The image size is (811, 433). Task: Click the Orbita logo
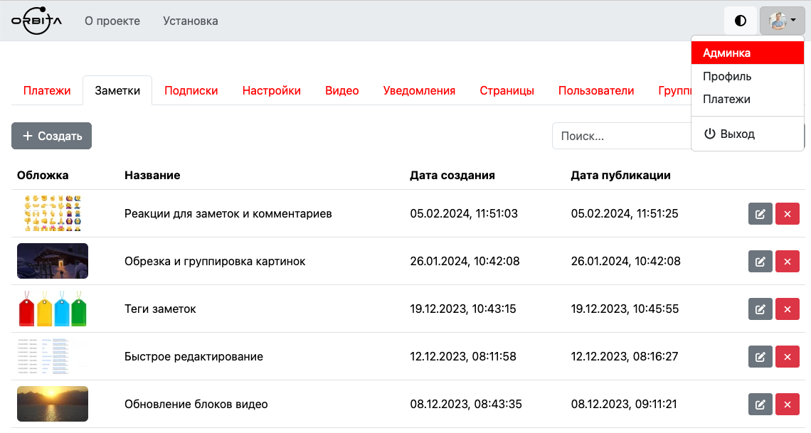pyautogui.click(x=36, y=20)
